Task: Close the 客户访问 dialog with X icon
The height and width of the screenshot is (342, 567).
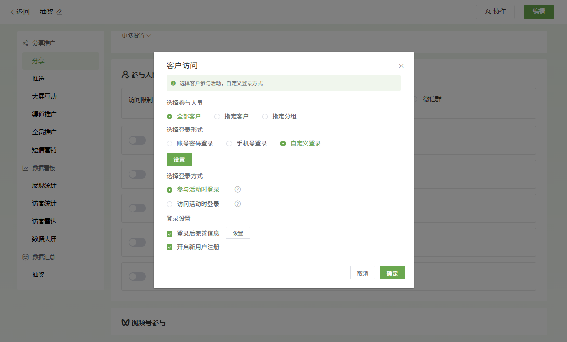Action: tap(401, 66)
